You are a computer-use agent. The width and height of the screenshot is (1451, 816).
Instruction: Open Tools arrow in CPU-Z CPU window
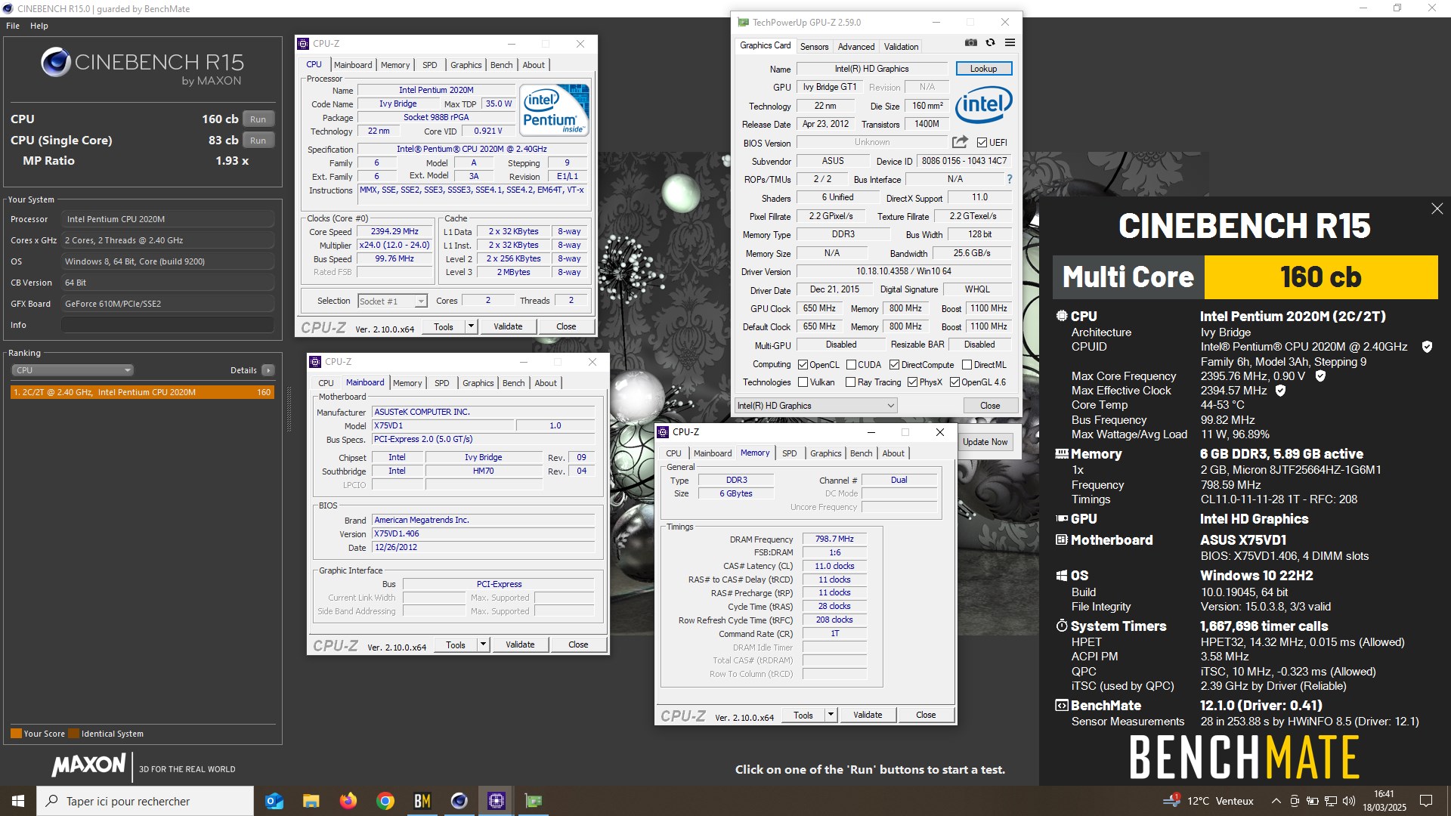pyautogui.click(x=471, y=326)
